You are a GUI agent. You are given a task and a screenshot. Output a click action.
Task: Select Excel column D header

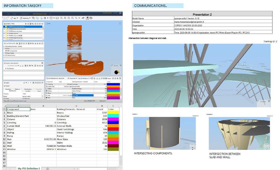pos(102,106)
